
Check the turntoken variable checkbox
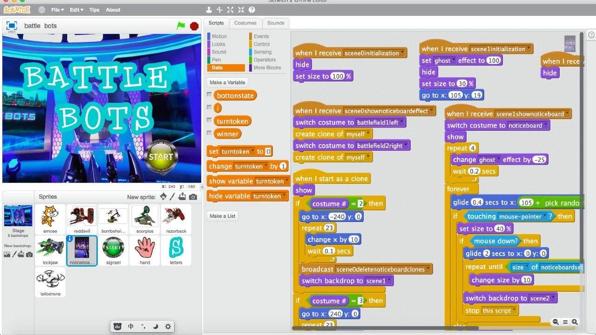pos(209,121)
